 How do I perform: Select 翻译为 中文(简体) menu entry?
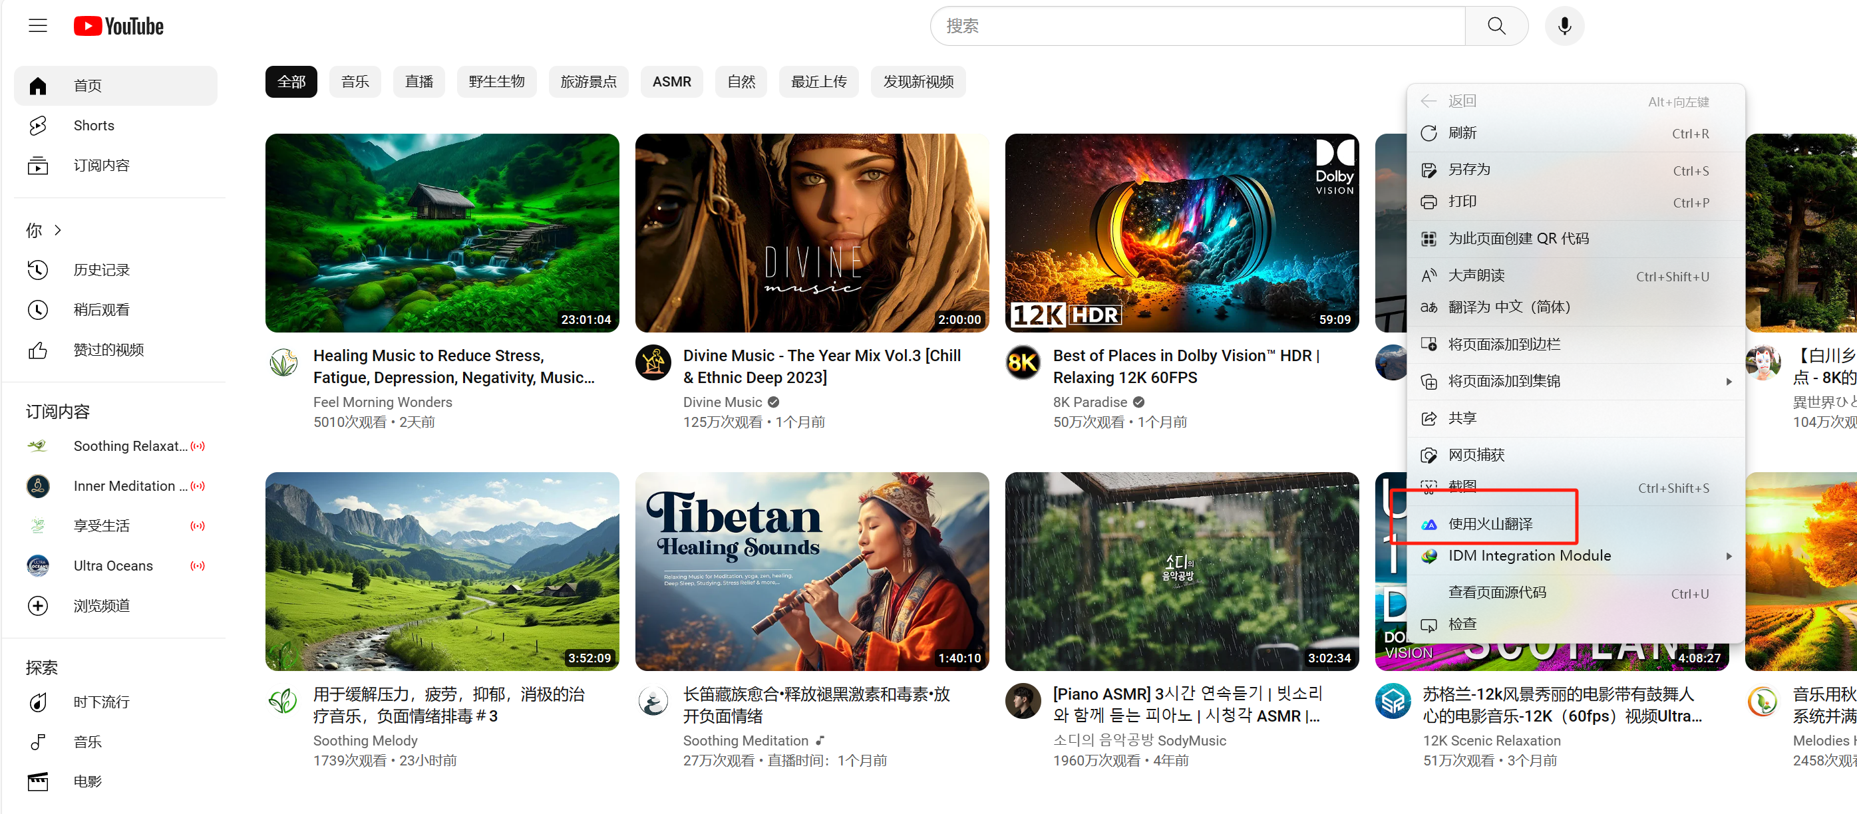(x=1575, y=307)
